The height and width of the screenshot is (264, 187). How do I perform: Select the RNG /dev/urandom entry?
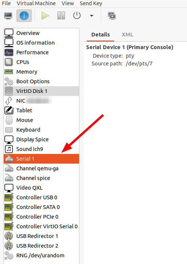tap(41, 255)
